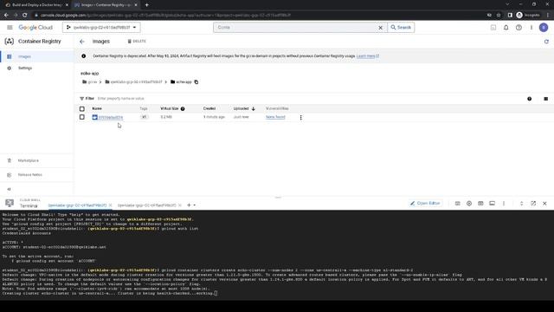Open the column display options icon
The width and height of the screenshot is (554, 312).
coord(546,99)
